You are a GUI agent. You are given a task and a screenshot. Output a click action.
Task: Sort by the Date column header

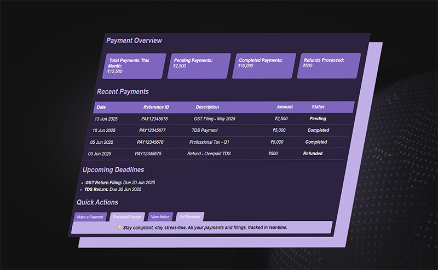tap(101, 107)
